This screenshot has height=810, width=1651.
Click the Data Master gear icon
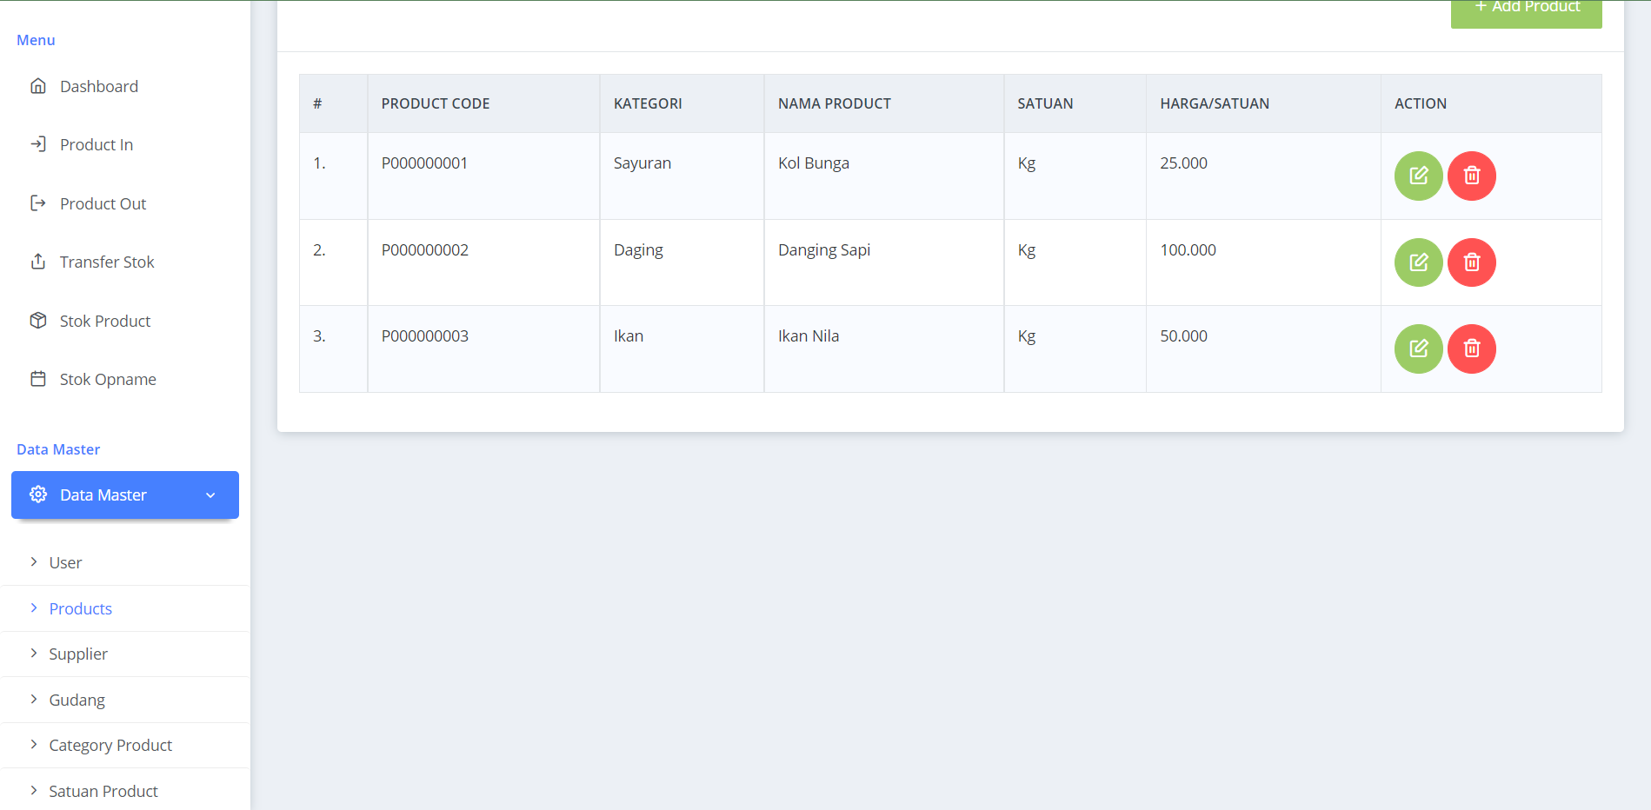[38, 495]
